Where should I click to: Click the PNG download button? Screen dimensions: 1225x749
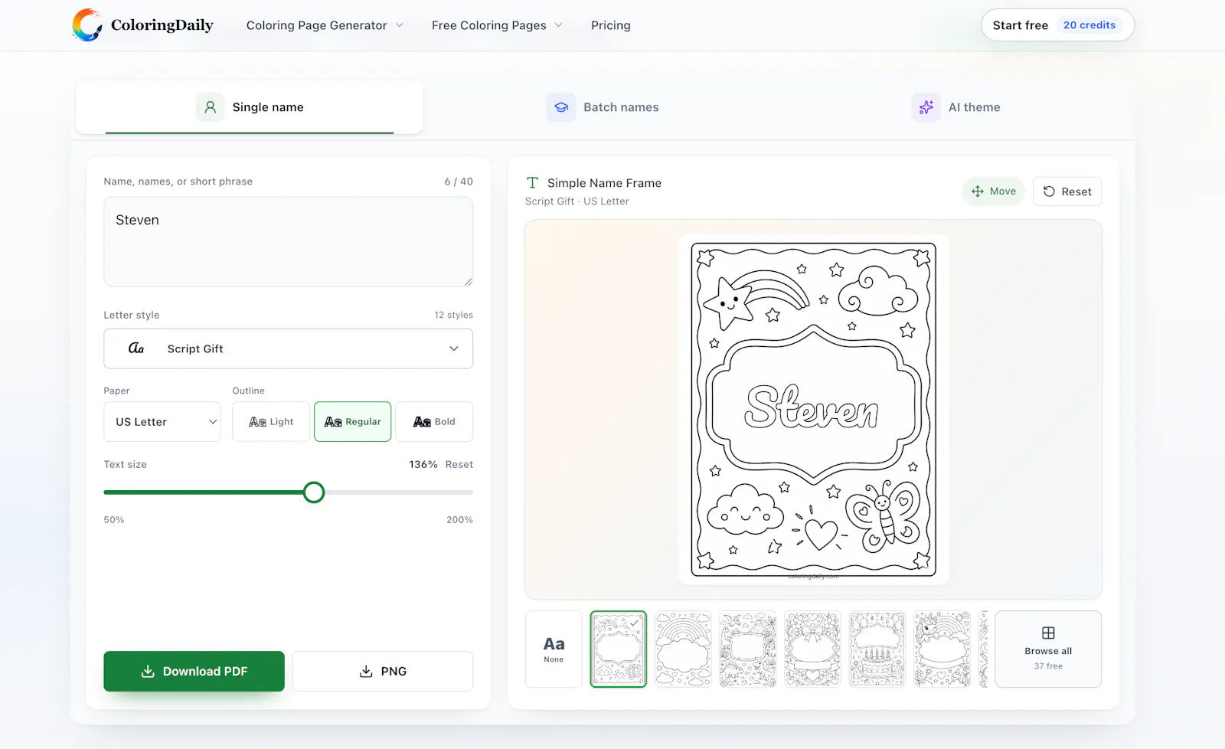383,672
